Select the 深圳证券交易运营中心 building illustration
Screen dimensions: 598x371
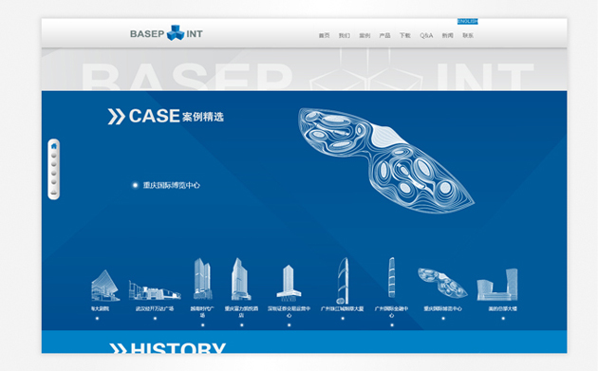(x=289, y=283)
